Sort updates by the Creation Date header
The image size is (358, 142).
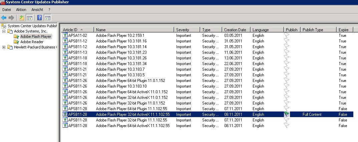(235, 30)
